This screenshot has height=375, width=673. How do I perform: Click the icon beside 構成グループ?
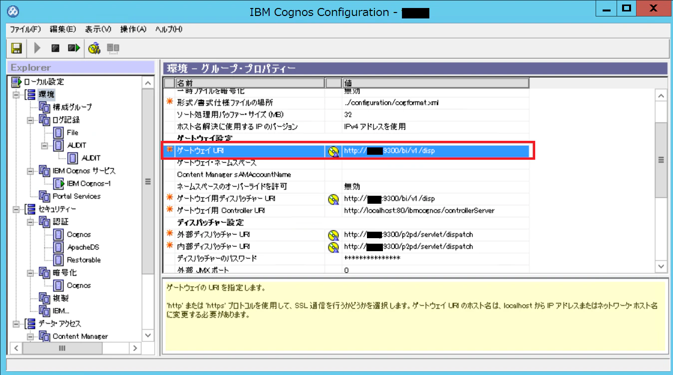(45, 107)
